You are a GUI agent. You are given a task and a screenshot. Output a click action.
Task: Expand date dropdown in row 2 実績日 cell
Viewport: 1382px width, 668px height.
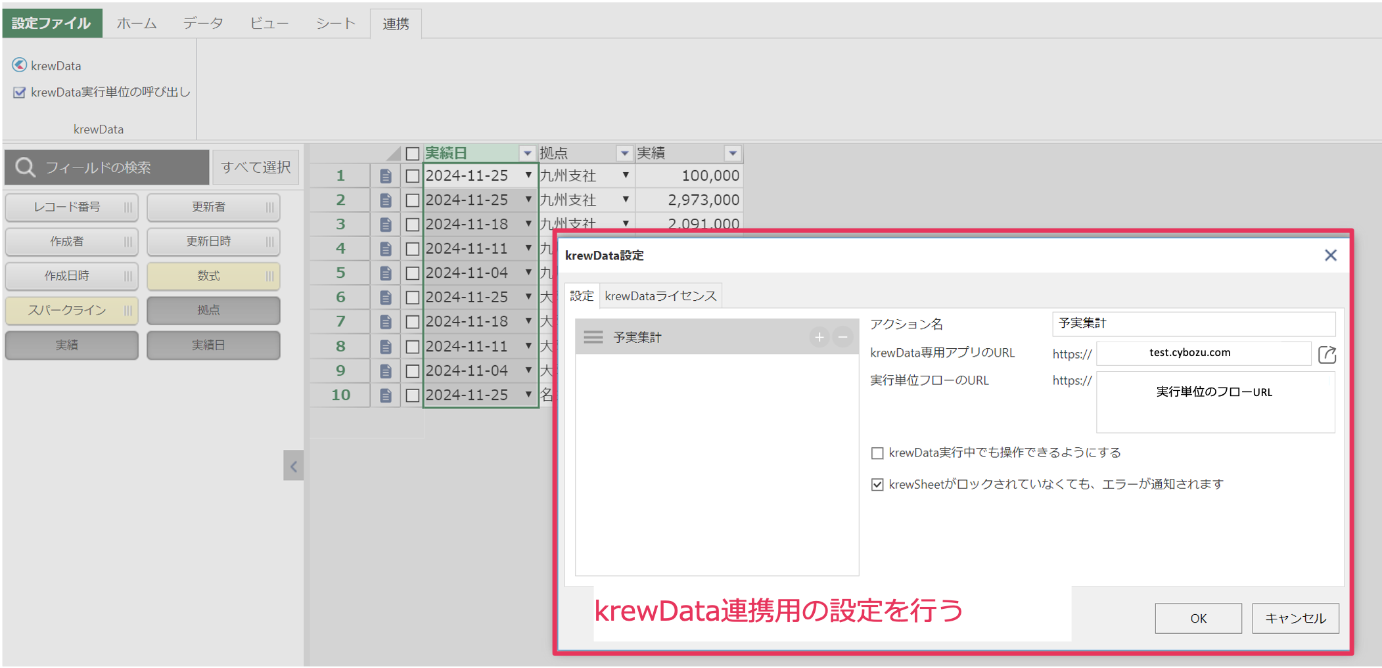tap(528, 200)
